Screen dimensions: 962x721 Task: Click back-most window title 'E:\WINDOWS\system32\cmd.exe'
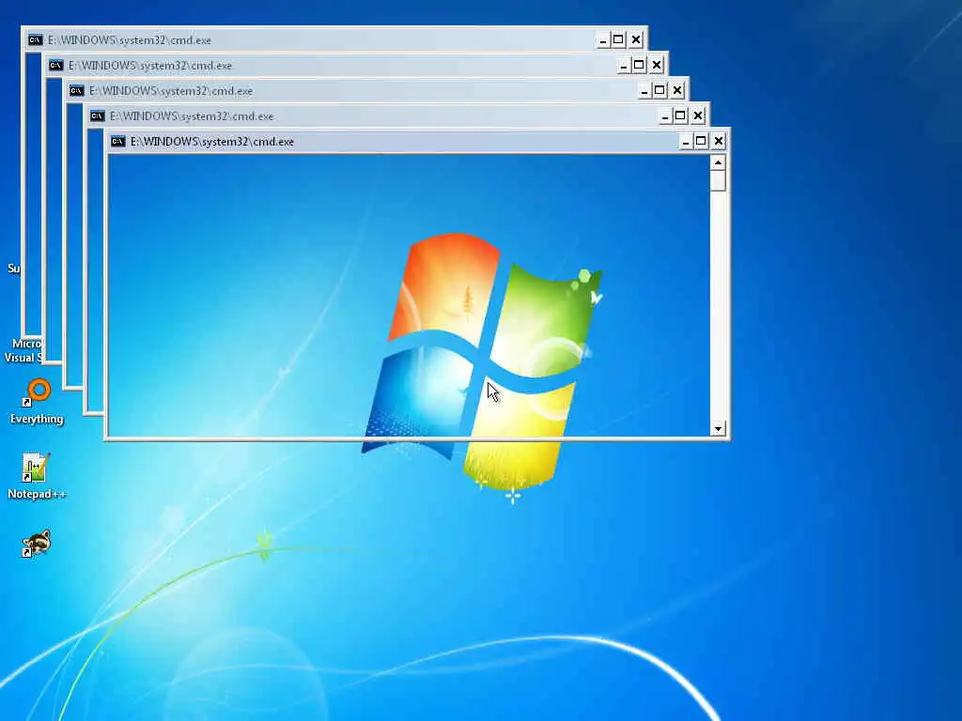[130, 40]
